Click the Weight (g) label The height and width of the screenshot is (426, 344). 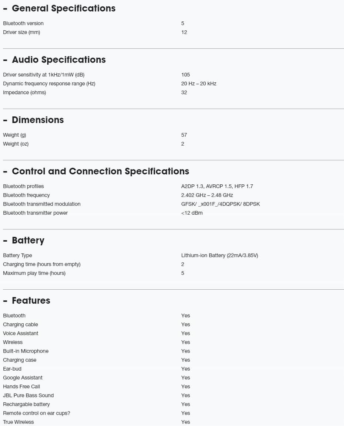coord(14,135)
